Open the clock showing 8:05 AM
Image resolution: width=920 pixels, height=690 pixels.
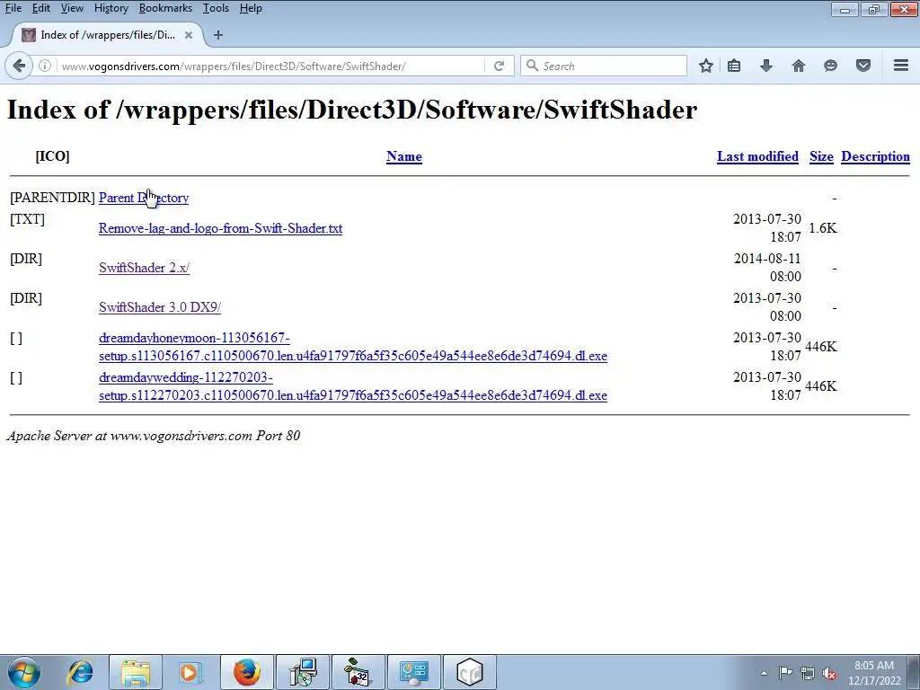coord(874,673)
